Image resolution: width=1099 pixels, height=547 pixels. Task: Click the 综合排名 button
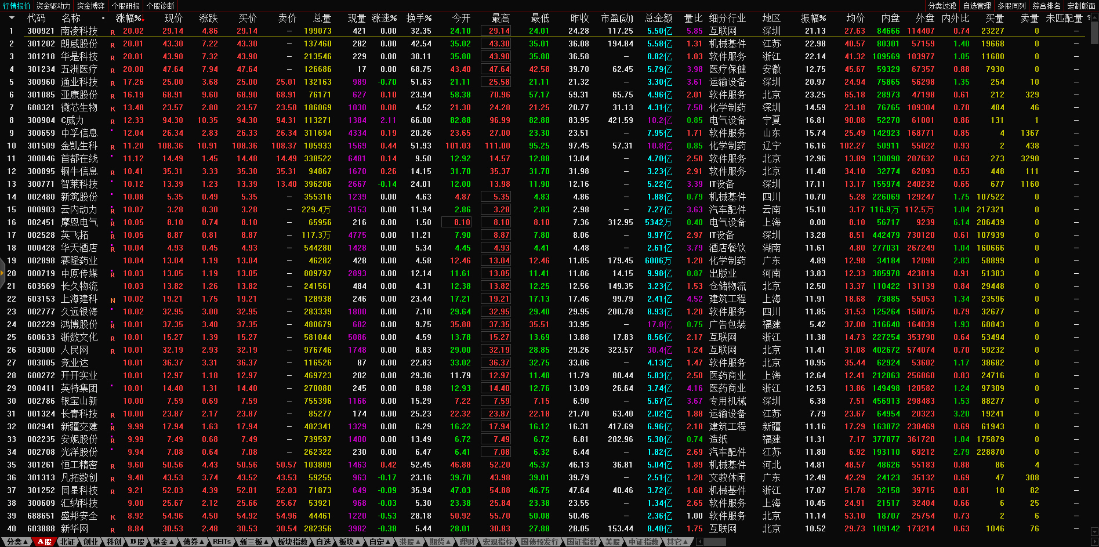click(1046, 6)
